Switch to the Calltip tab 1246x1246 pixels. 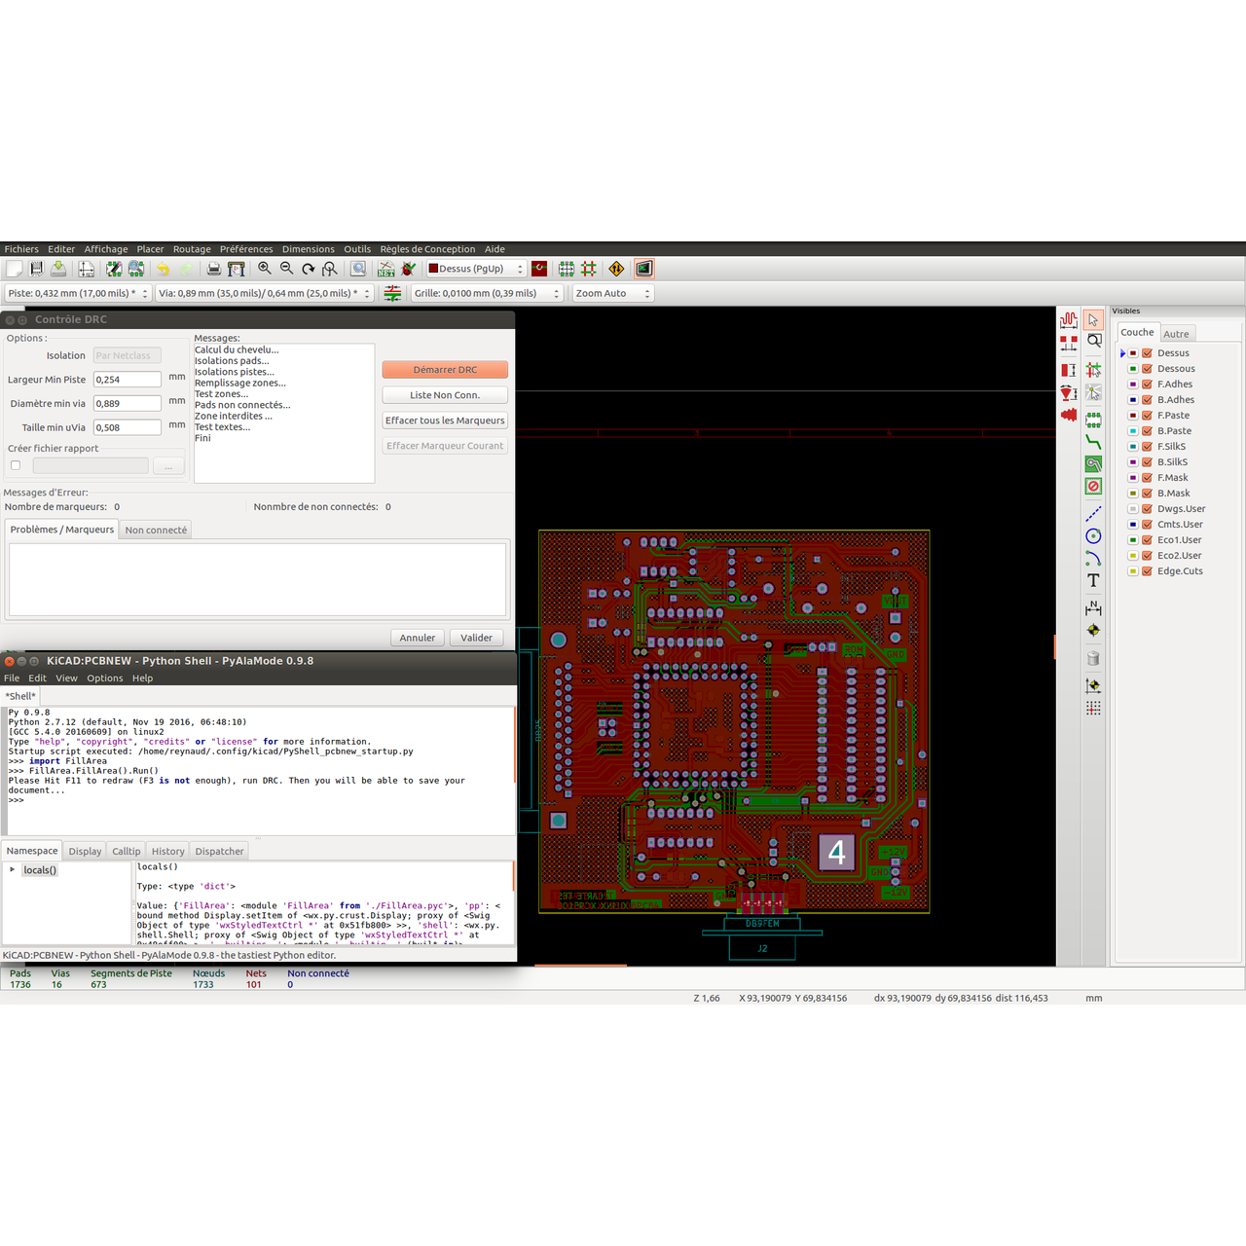(127, 851)
